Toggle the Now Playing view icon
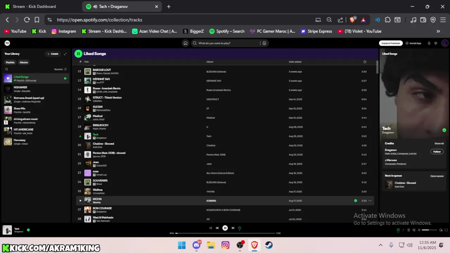Viewport: 450px width, 253px height. pos(398,230)
